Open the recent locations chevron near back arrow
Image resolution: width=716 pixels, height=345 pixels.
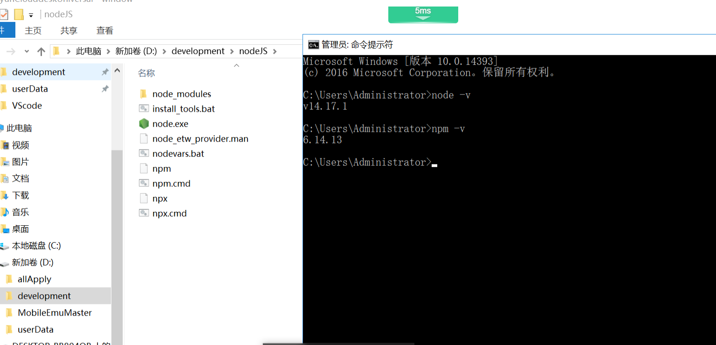(26, 51)
